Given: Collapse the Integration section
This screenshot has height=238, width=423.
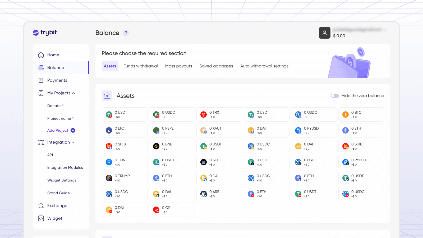Looking at the screenshot, I should tap(73, 142).
